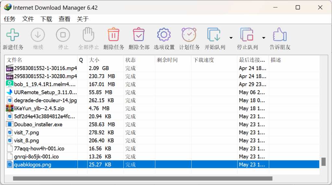Click image icon of visit_8.png

9,140
